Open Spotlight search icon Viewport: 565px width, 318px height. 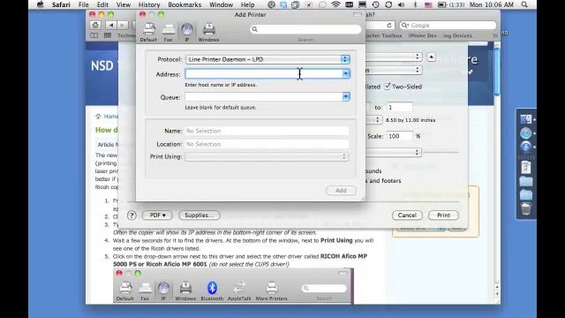click(524, 4)
